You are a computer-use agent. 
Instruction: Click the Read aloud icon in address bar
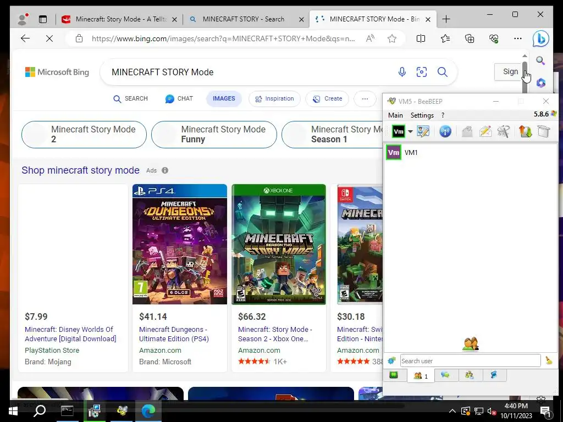tap(370, 38)
